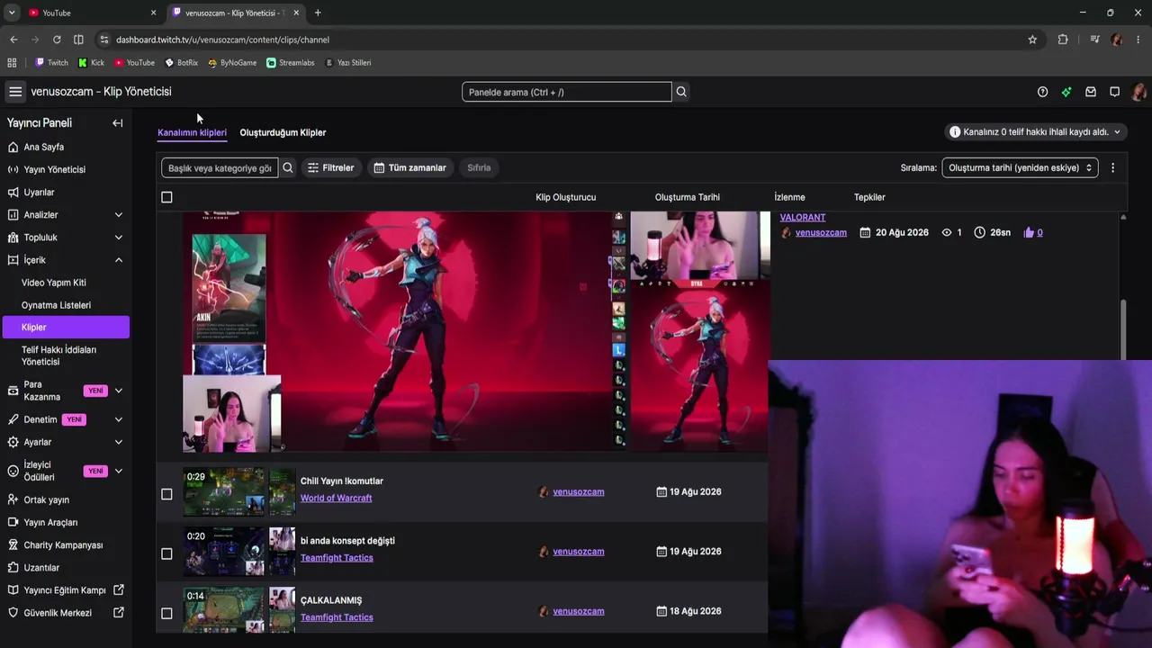Open Charity Kampanyası in the sidebar
Screen dimensions: 1152x648
click(65, 544)
